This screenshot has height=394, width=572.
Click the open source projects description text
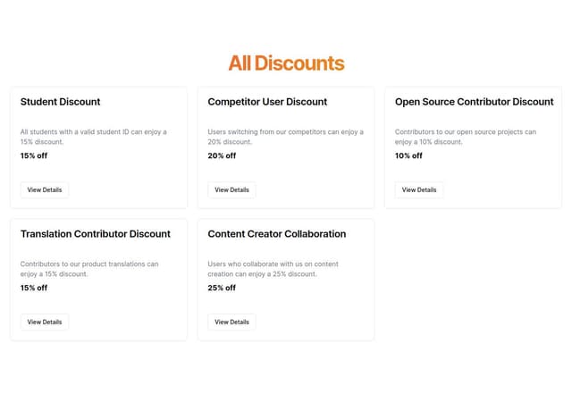pyautogui.click(x=466, y=137)
